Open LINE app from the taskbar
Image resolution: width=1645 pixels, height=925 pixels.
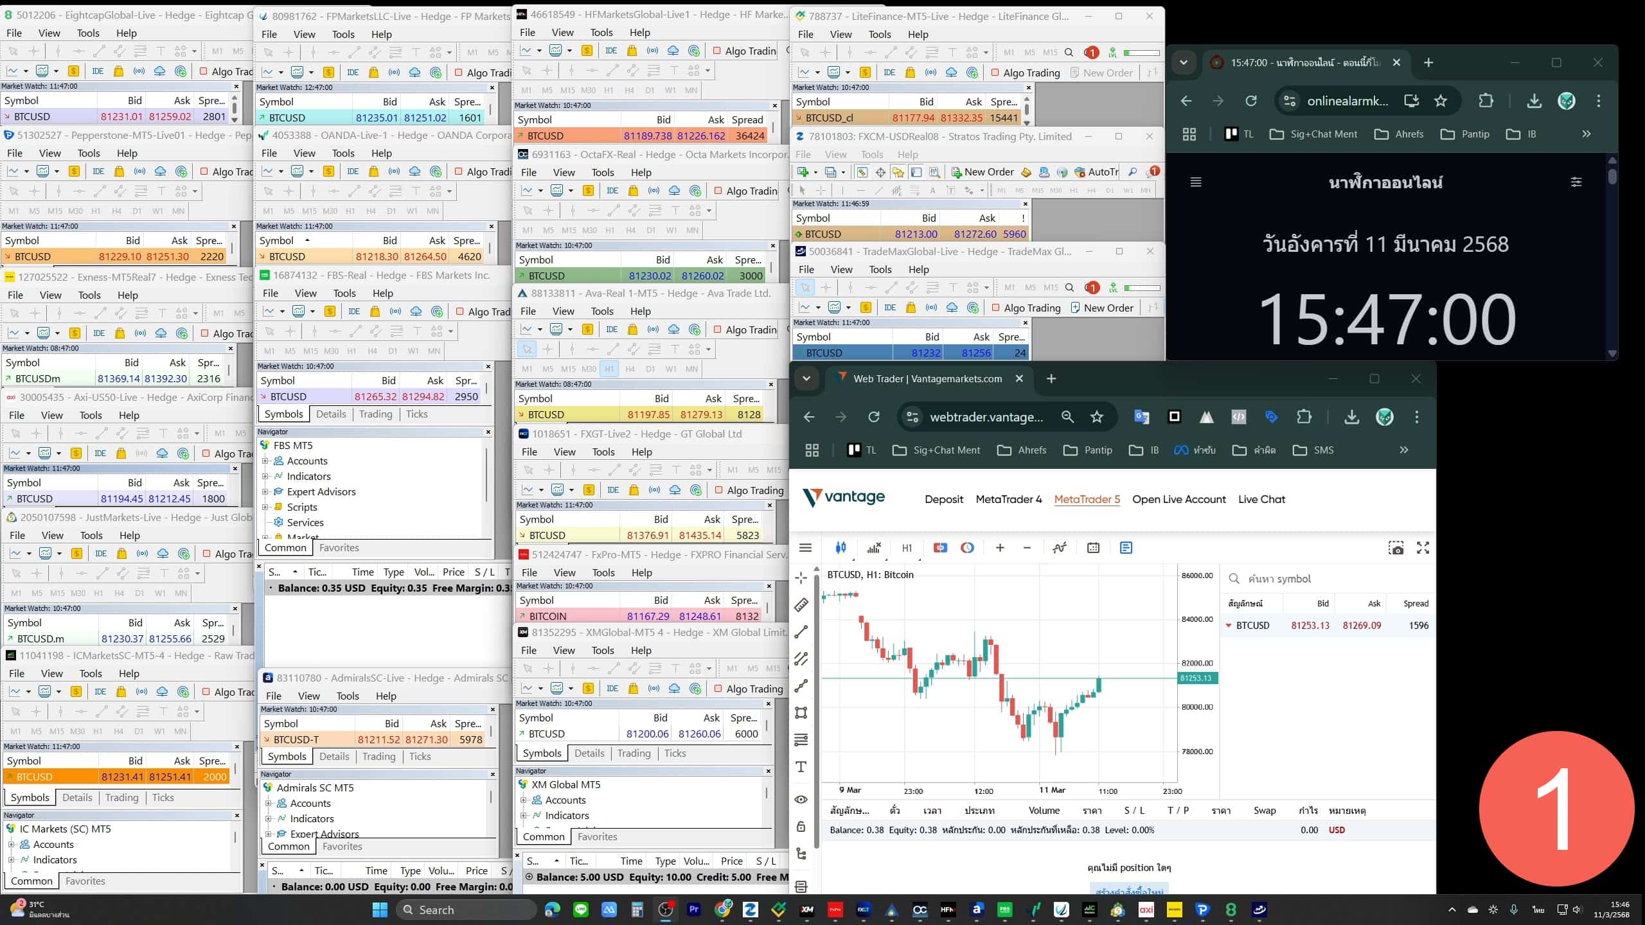click(581, 910)
